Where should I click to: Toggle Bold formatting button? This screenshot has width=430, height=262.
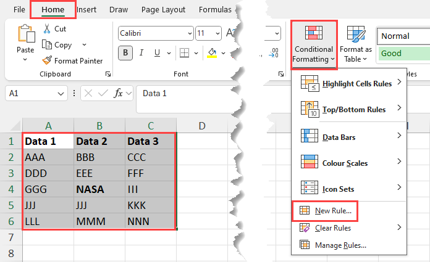pos(125,53)
